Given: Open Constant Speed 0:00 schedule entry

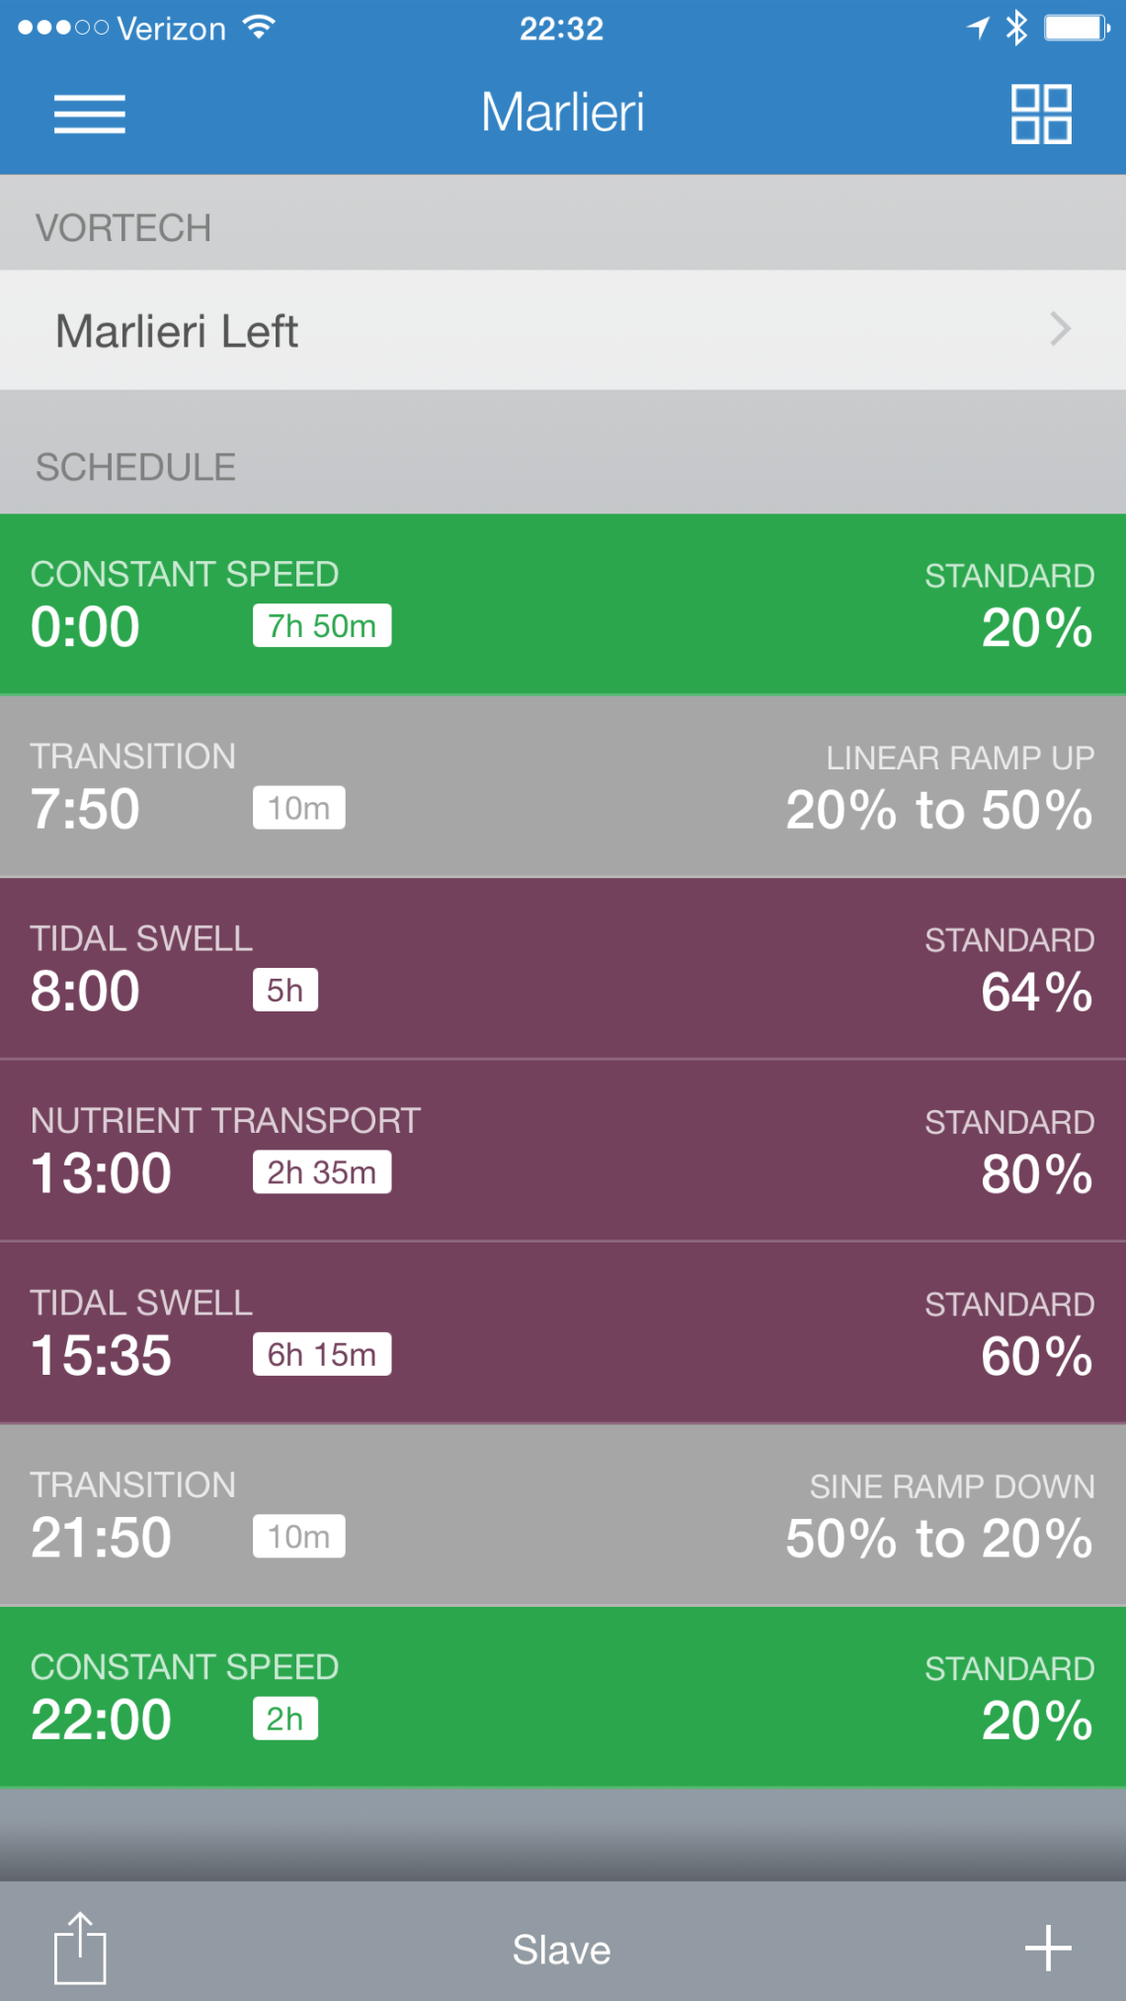Looking at the screenshot, I should 563,602.
